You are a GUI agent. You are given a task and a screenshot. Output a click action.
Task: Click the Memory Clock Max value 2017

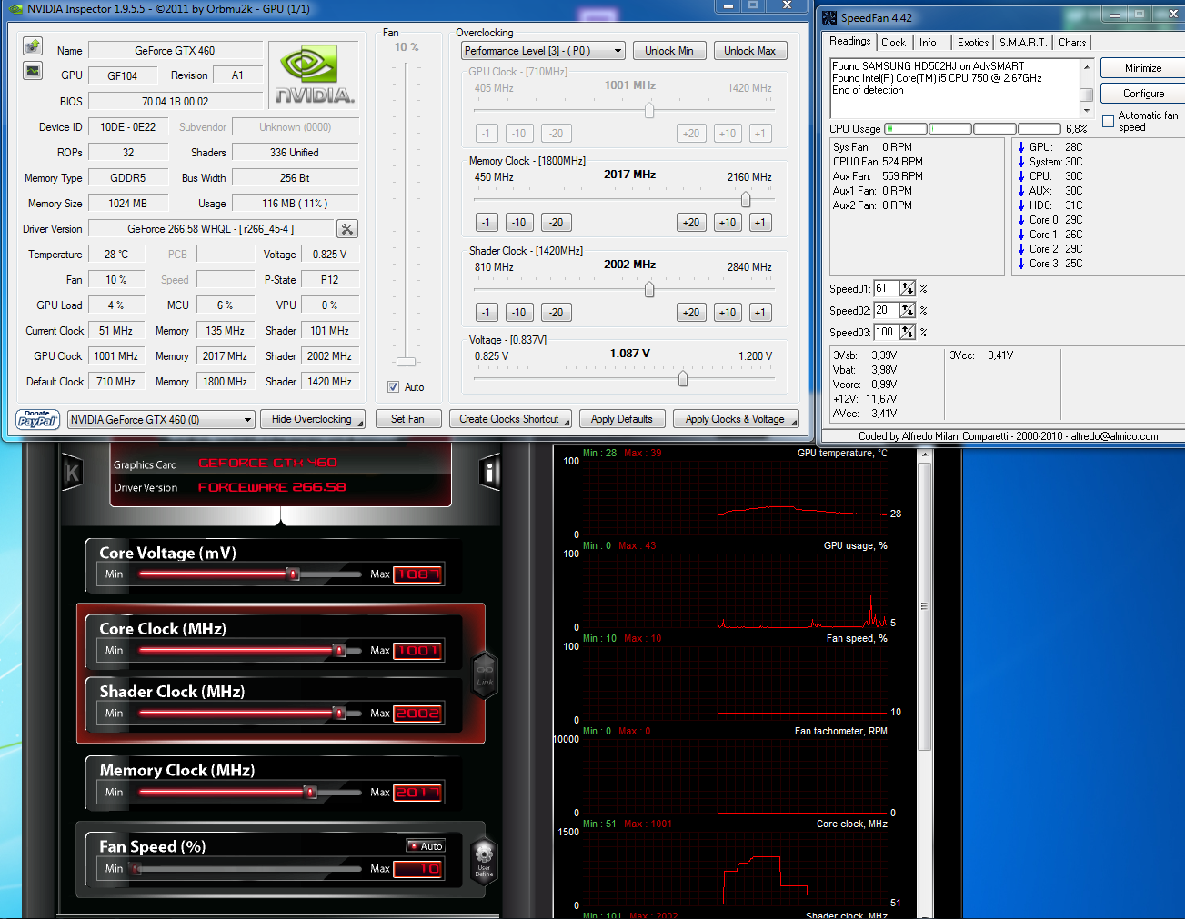(x=418, y=792)
